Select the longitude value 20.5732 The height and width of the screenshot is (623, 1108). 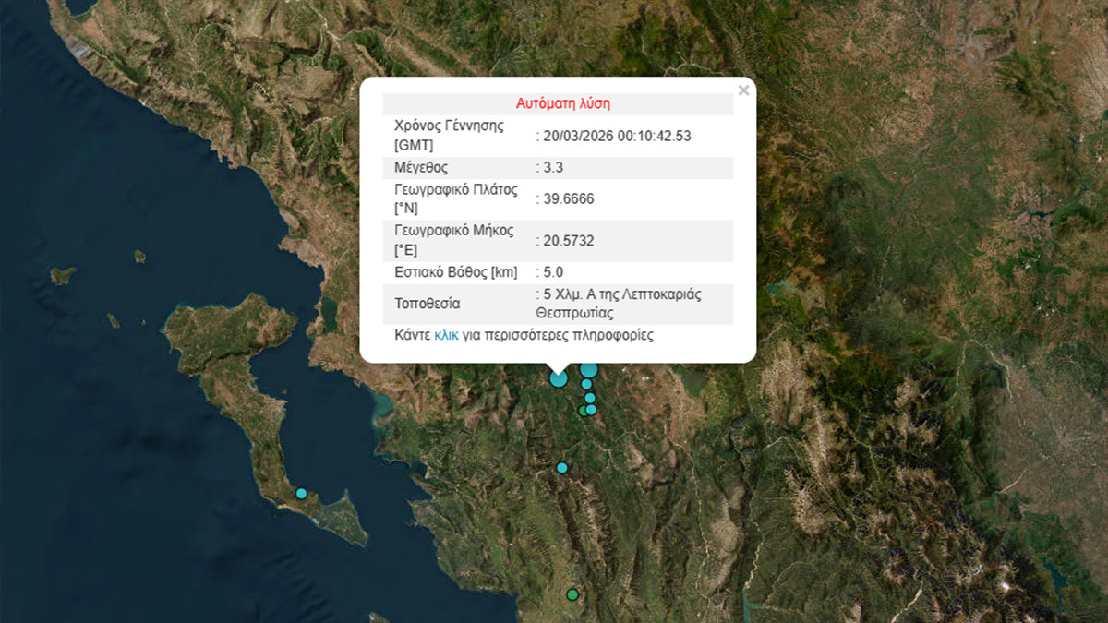[568, 241]
